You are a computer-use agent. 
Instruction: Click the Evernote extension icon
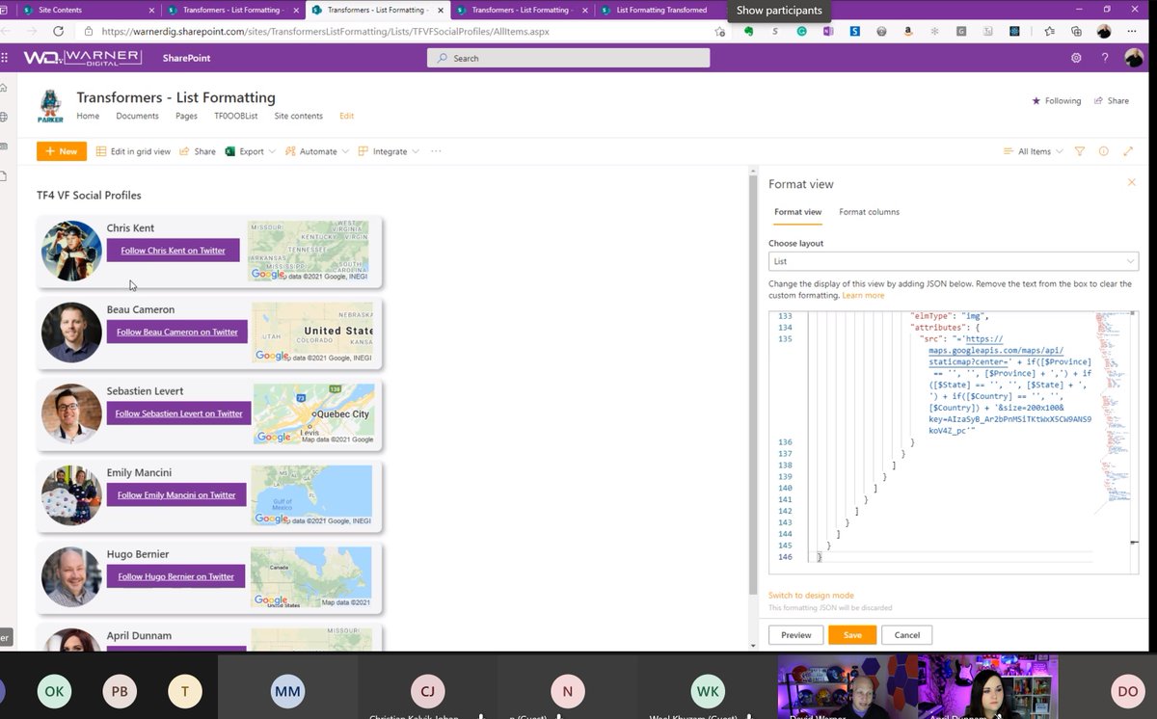click(748, 31)
